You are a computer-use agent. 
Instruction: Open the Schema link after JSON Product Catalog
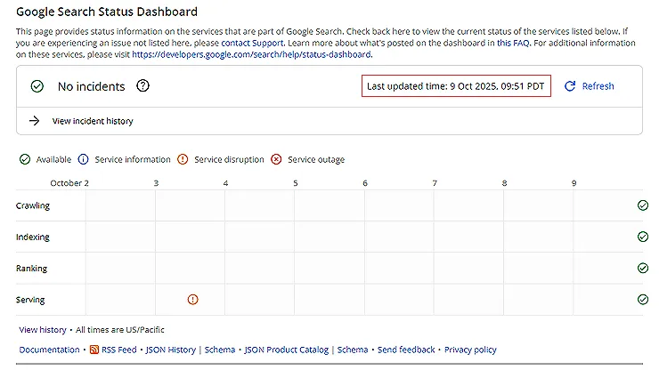pyautogui.click(x=353, y=350)
